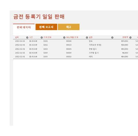Screen dimensions: 138x136
Task: Select SKU cell 90005
Action: [x=69, y=49]
